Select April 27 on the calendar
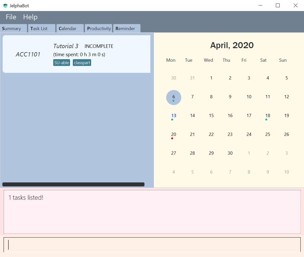The image size is (304, 257). coord(173,153)
